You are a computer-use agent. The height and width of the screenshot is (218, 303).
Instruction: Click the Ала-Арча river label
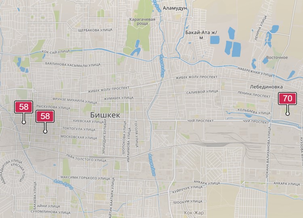point(63,184)
